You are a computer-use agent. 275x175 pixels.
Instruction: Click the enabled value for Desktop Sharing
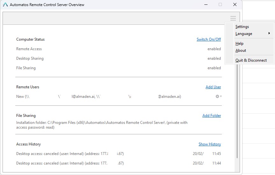click(214, 58)
